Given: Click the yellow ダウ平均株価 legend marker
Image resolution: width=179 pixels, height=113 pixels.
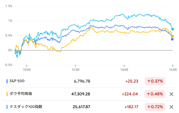Looking at the screenshot, I should 7,94.
